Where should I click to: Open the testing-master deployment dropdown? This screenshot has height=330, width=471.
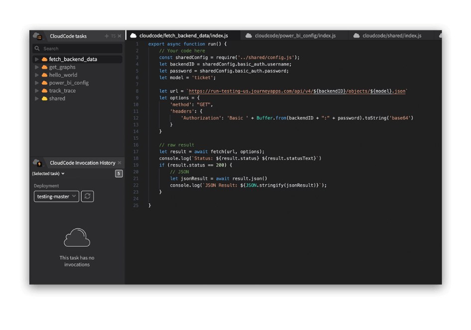[x=56, y=197]
